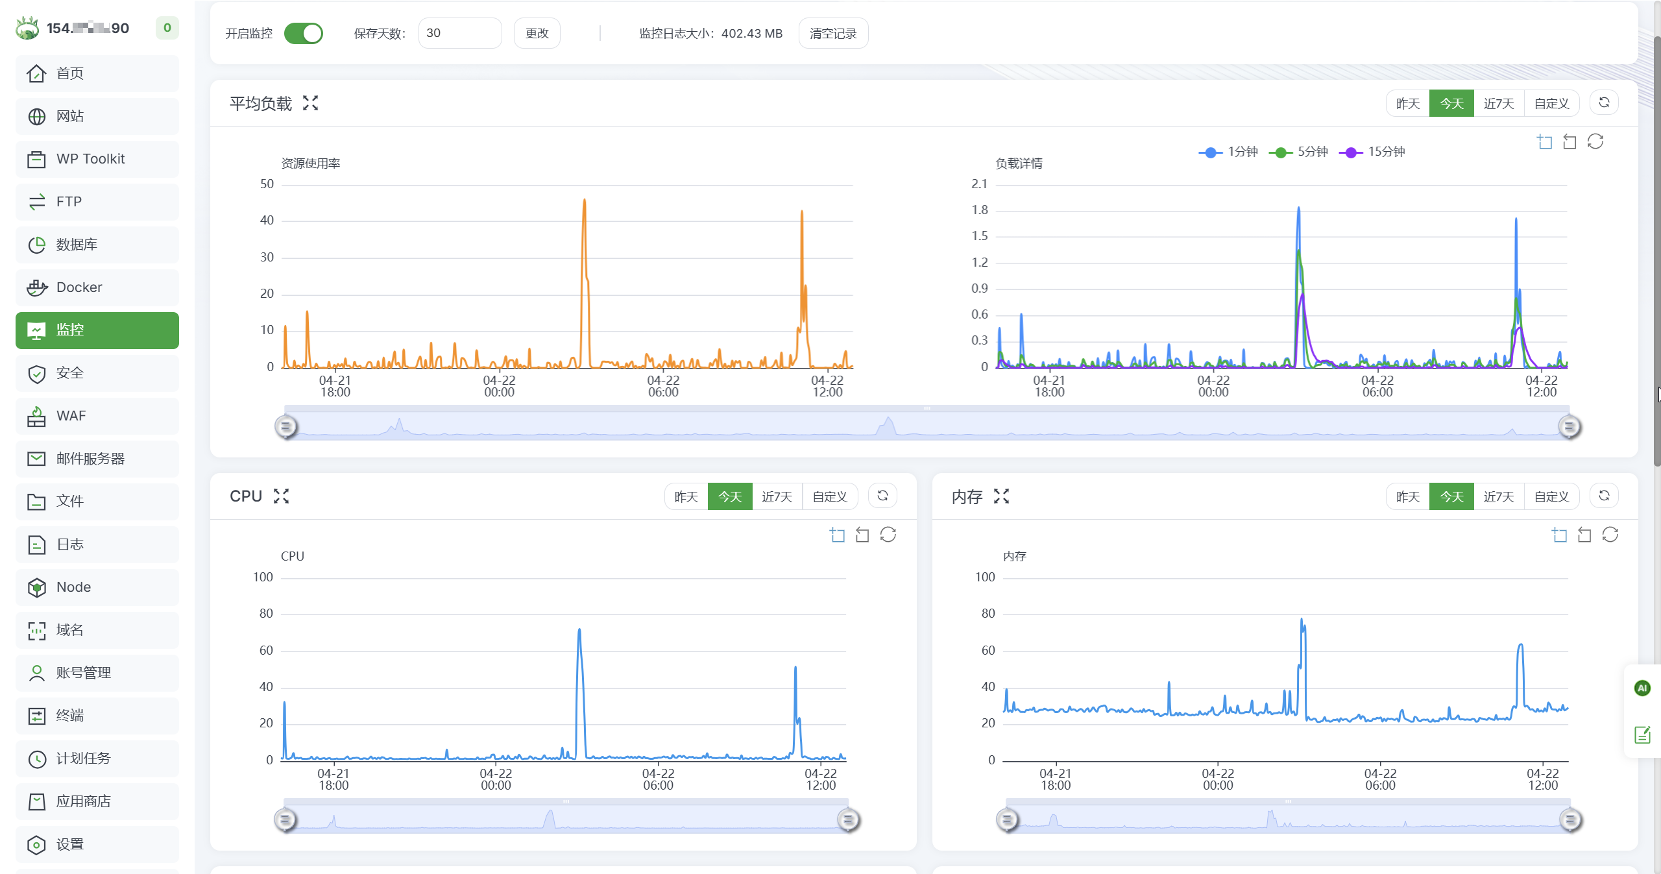This screenshot has height=874, width=1661.
Task: Switch 平均负载 chart to 近7天 view
Action: pyautogui.click(x=1499, y=103)
